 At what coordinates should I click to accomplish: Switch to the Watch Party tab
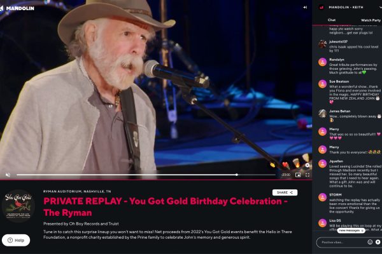371,20
